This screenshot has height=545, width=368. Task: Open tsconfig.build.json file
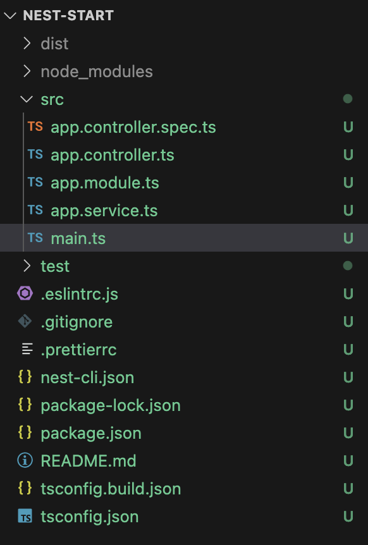point(184,488)
